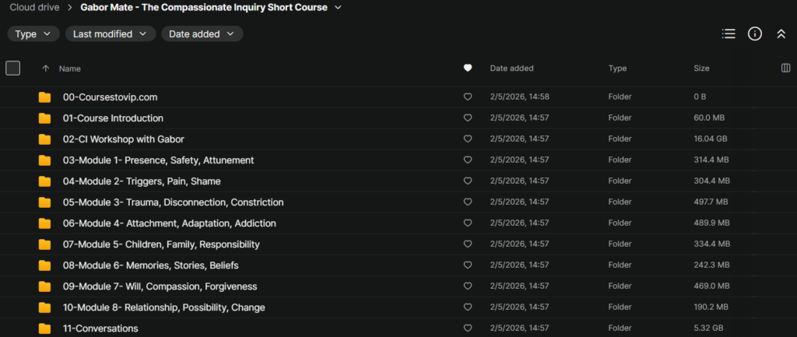Favorite the 01-Course Introduction folder

(468, 118)
